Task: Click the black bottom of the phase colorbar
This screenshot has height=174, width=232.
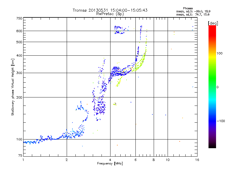Action: (212, 146)
